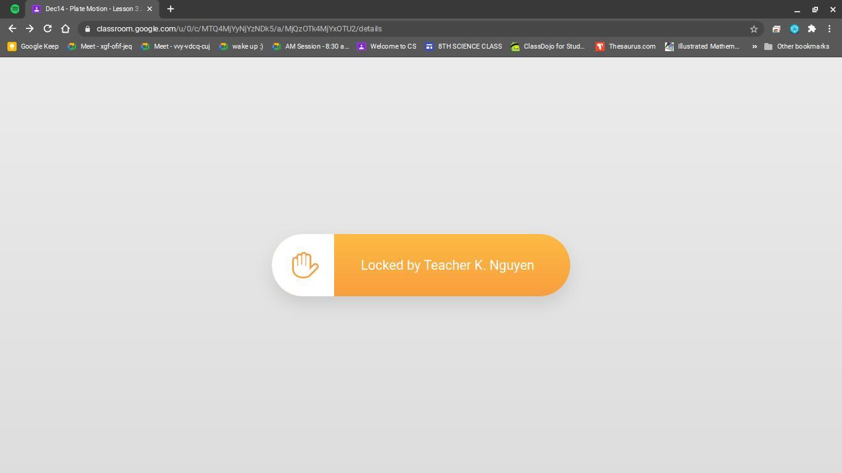Expand the Other bookmarks folder
The height and width of the screenshot is (473, 842).
[796, 46]
